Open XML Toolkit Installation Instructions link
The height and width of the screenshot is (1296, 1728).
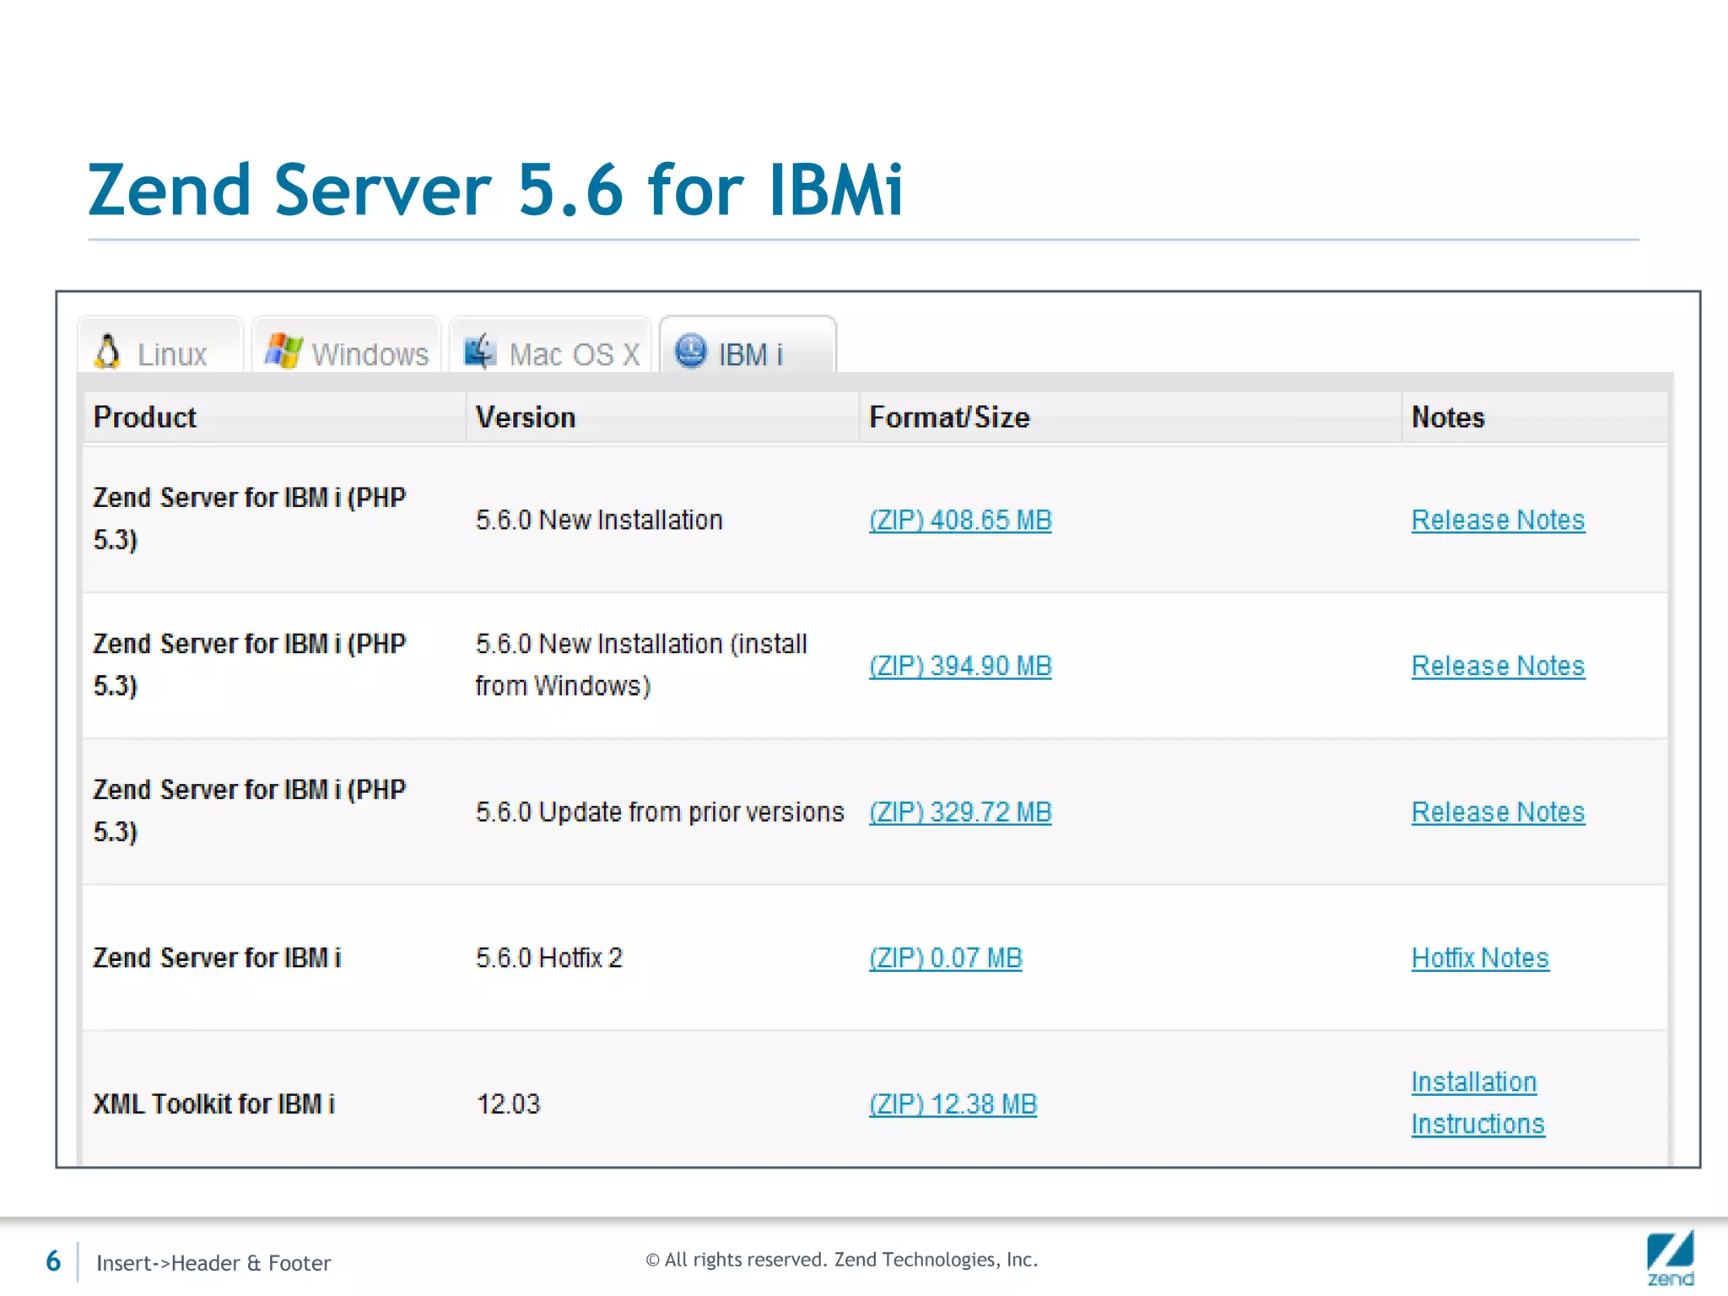tap(1477, 1103)
